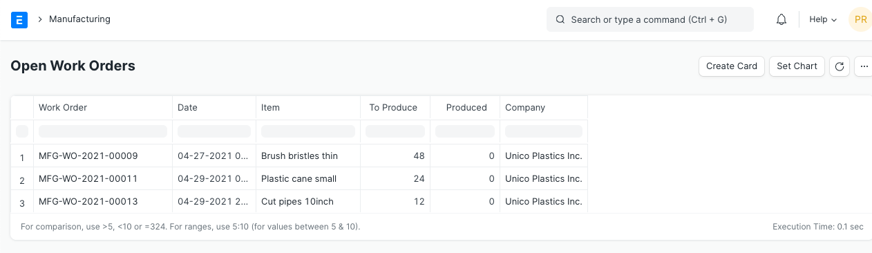This screenshot has width=872, height=253.
Task: Click the Set Chart button
Action: (x=797, y=66)
